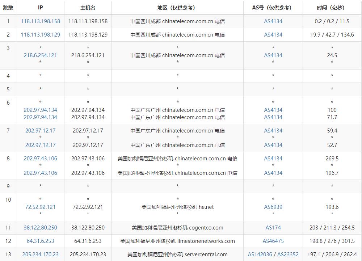Viewport: 362px width, 261px height.
Task: Select the 193.6 time value in hop 10
Action: (x=332, y=207)
